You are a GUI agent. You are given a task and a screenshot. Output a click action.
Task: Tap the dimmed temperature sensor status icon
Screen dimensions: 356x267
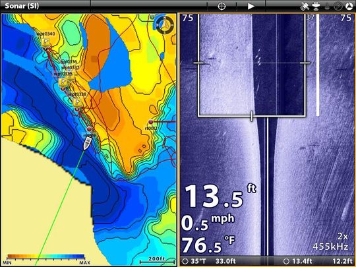click(x=327, y=7)
